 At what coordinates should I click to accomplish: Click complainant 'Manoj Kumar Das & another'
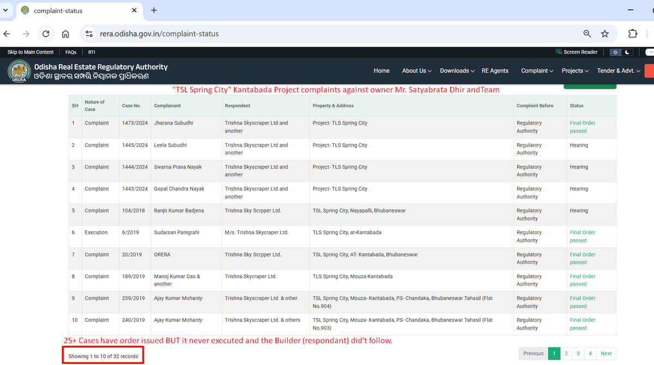pos(177,280)
